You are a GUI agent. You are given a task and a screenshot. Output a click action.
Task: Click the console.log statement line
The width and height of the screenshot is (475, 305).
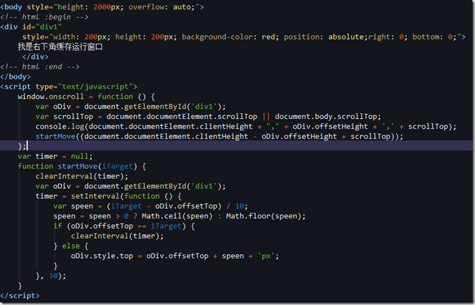(246, 127)
